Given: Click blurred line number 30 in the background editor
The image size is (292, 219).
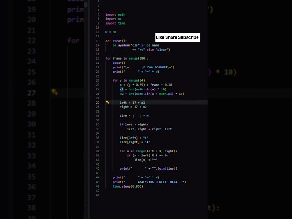Looking at the screenshot, I should coord(31,124).
